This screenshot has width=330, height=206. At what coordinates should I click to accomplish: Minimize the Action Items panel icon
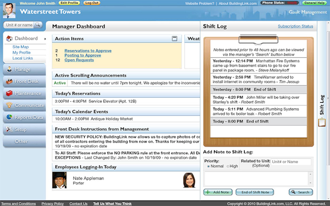(x=174, y=38)
